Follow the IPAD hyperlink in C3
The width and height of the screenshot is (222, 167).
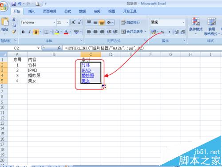coord(86,70)
